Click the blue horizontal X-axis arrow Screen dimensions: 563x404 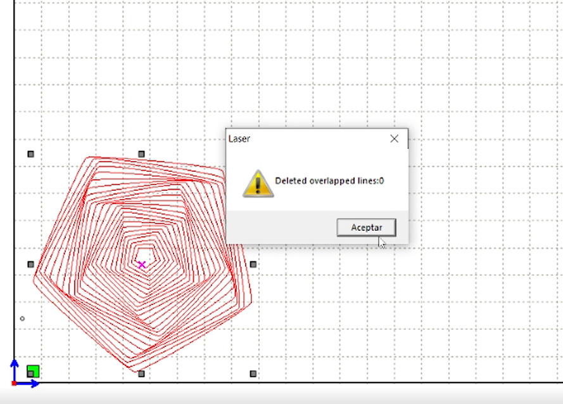[x=30, y=383]
